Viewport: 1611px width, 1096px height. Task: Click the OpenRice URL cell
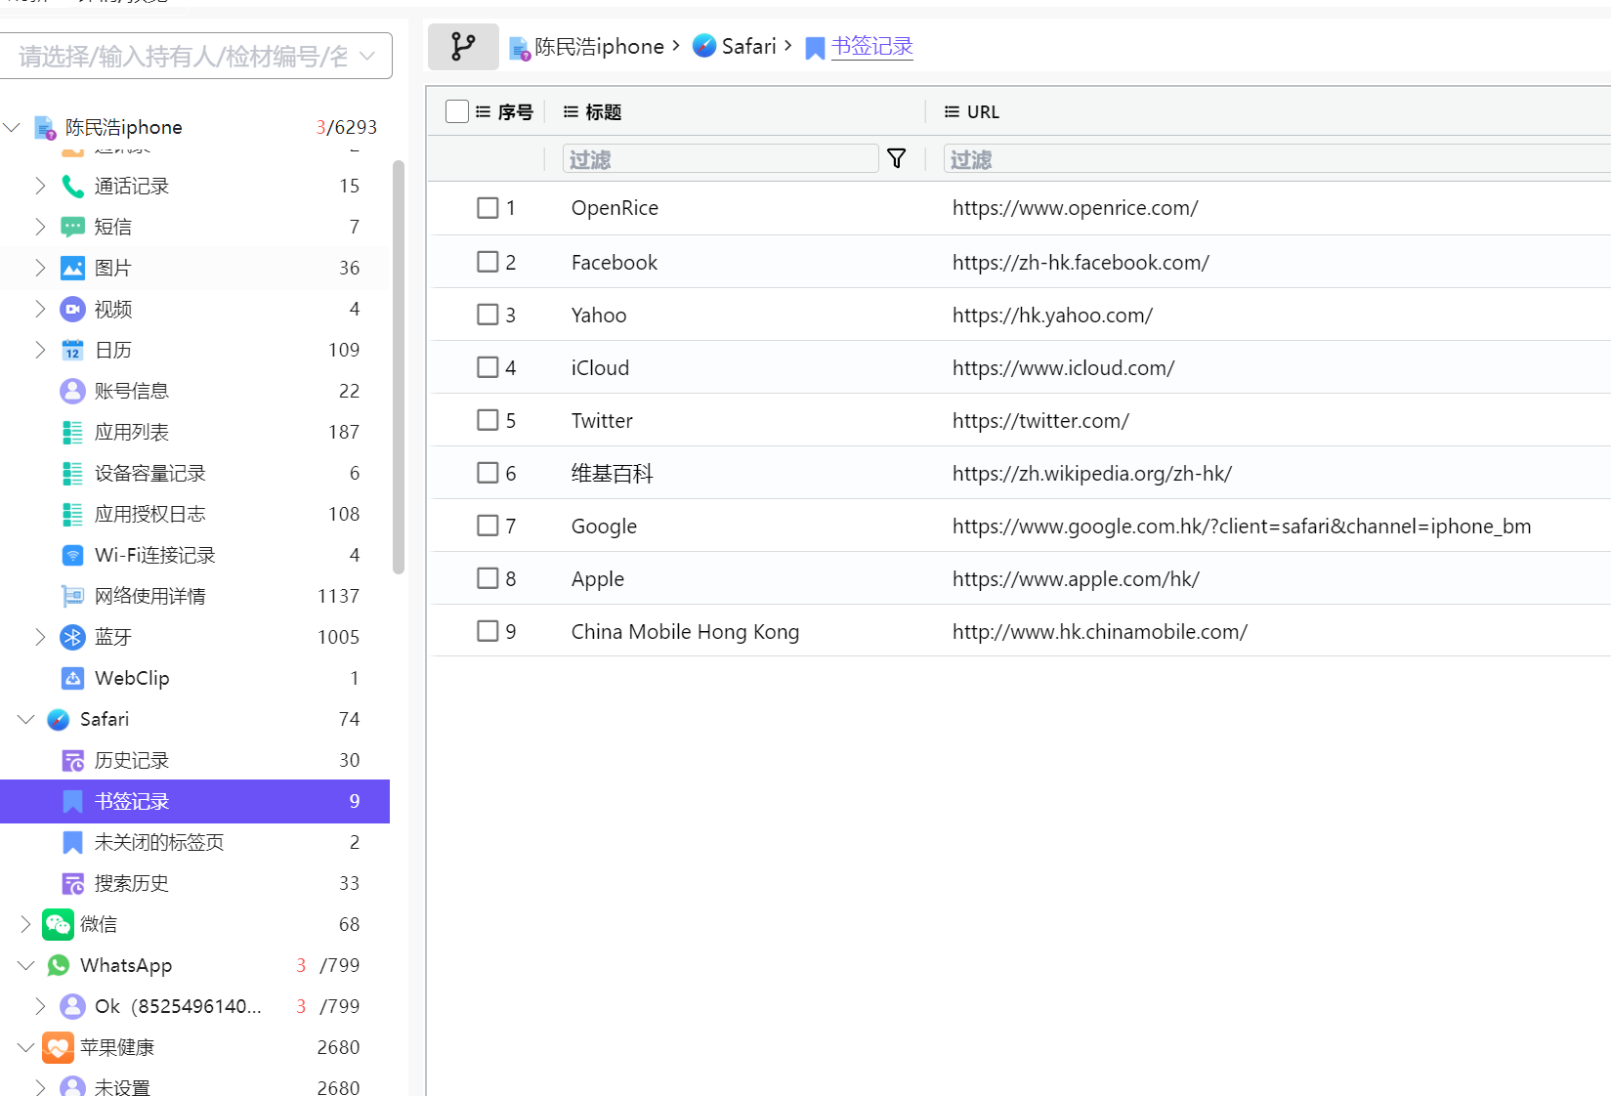click(1075, 207)
